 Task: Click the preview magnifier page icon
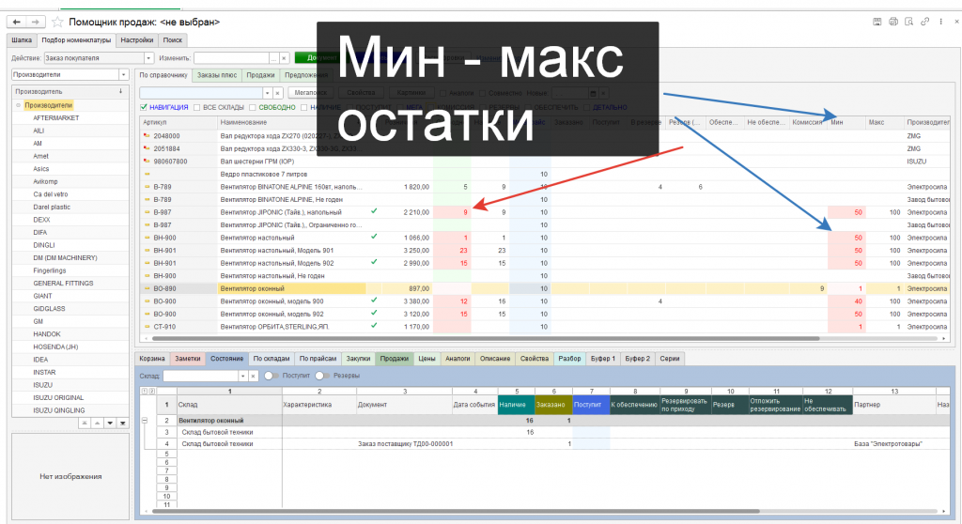click(909, 22)
